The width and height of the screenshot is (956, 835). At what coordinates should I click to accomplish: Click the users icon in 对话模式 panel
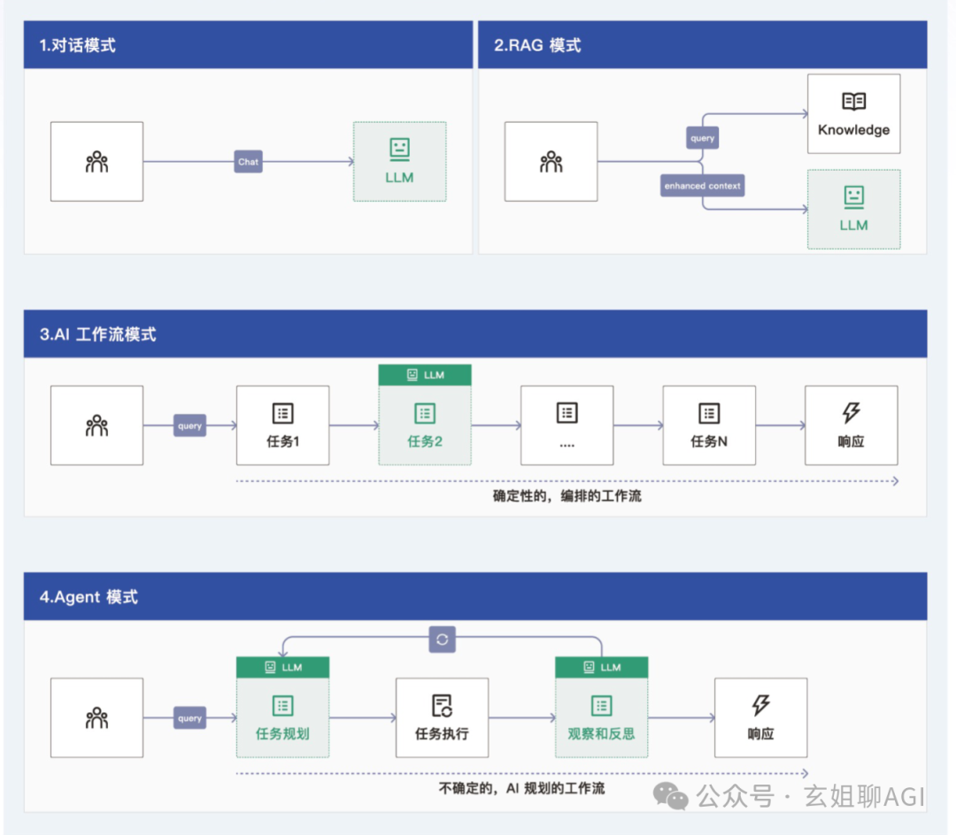tap(97, 161)
